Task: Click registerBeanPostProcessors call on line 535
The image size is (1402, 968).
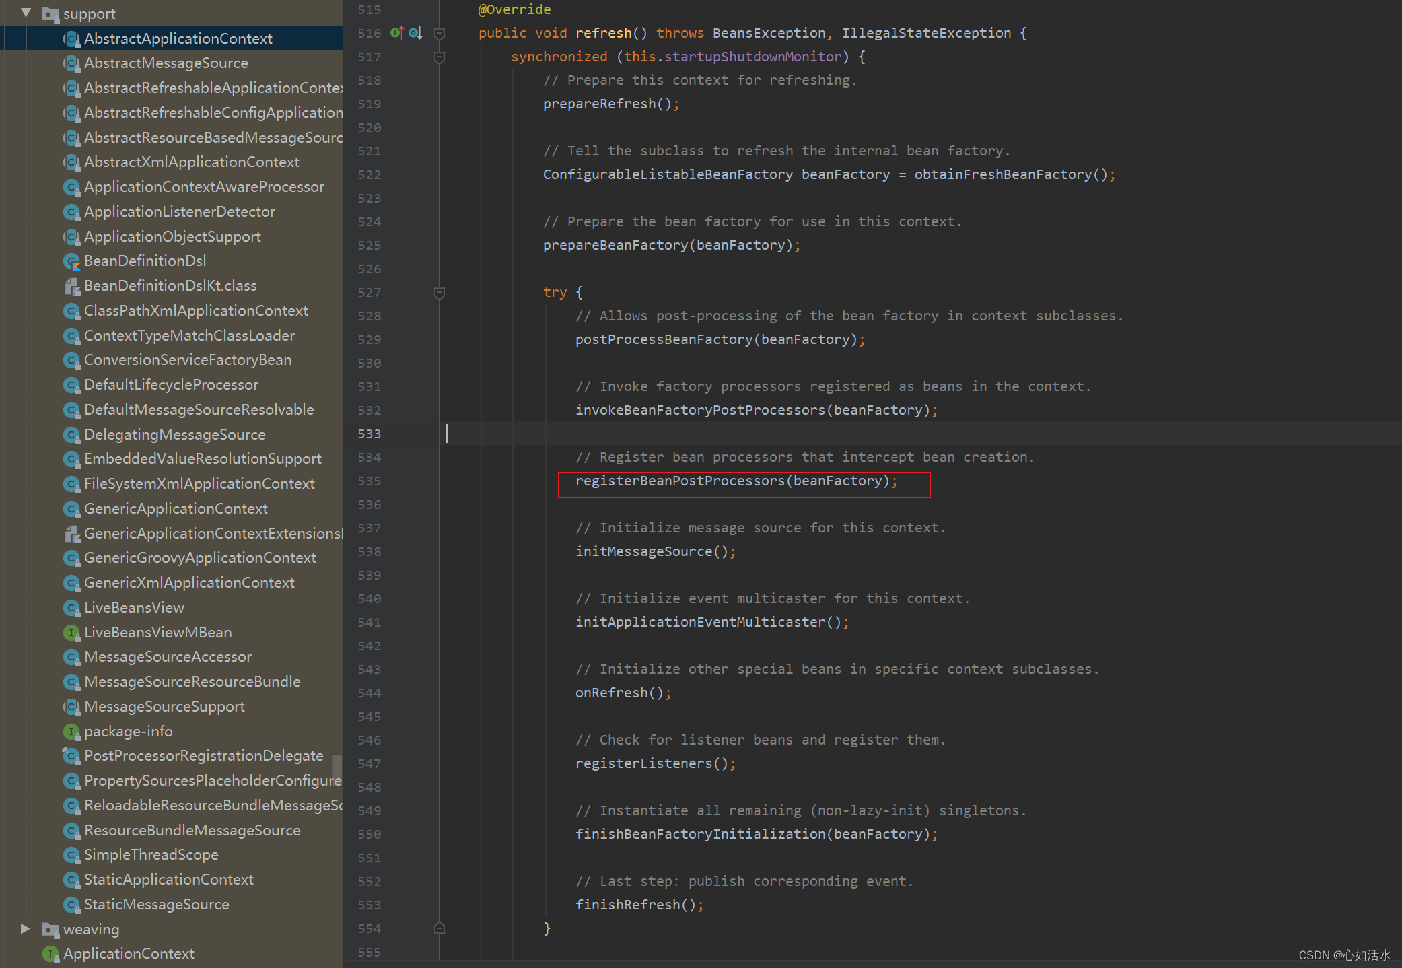Action: point(680,481)
